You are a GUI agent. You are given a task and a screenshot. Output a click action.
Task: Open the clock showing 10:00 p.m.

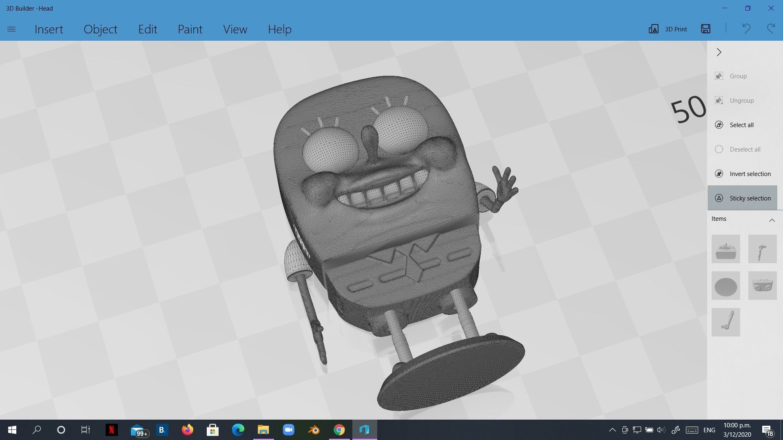(x=737, y=430)
